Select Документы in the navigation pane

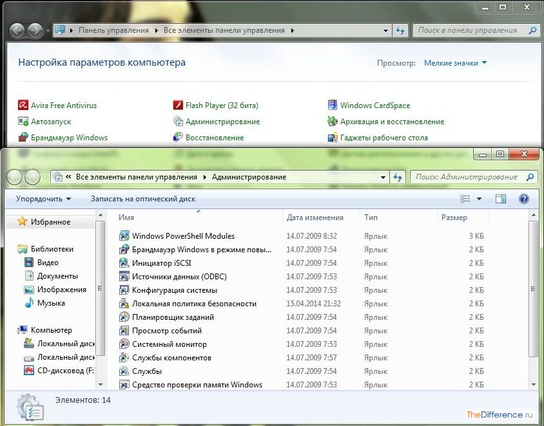[57, 276]
